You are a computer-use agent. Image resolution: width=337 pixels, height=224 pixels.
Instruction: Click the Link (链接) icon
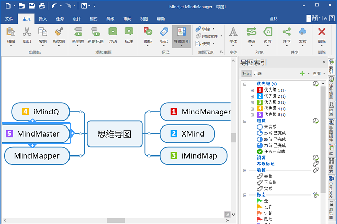tap(198, 29)
